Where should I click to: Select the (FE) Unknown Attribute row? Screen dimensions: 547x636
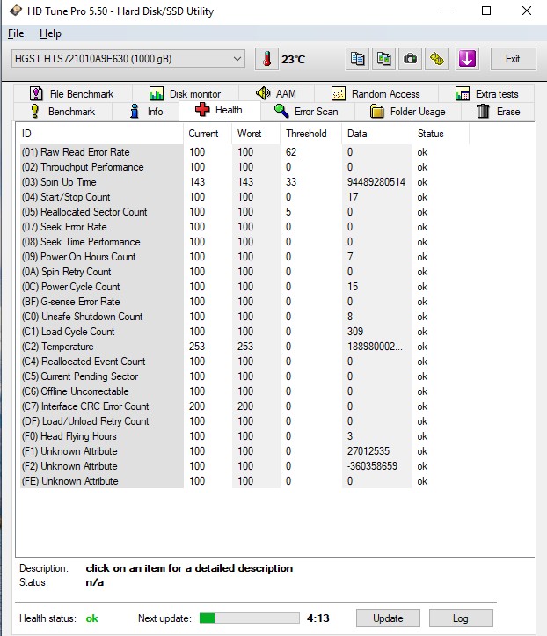pyautogui.click(x=244, y=481)
